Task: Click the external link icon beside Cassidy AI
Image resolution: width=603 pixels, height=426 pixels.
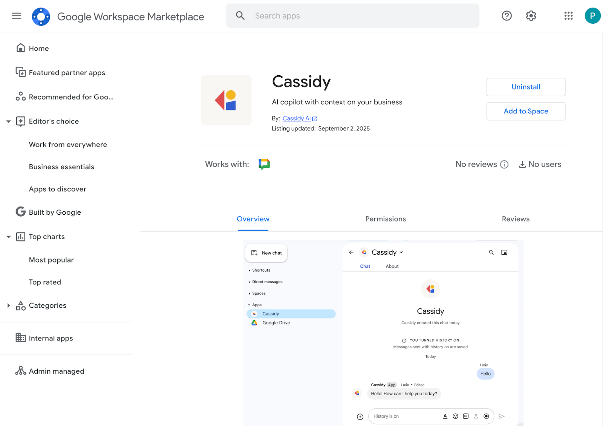Action: pyautogui.click(x=315, y=118)
